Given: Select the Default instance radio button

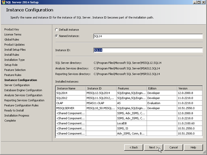Looking at the screenshot, I should coord(56,30).
